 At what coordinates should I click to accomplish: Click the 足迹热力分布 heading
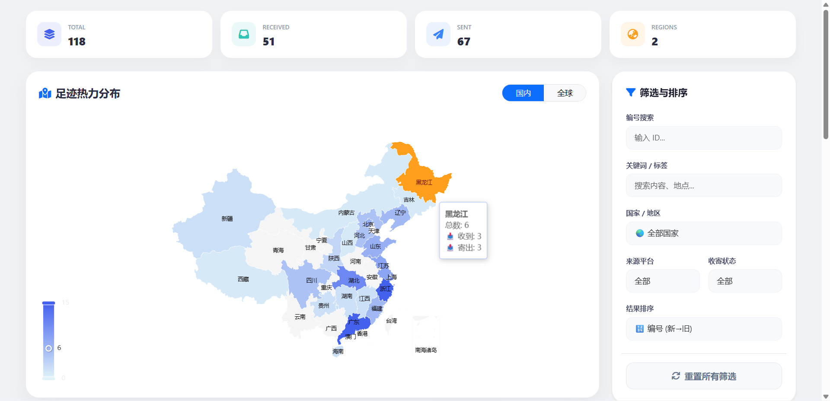pos(88,93)
